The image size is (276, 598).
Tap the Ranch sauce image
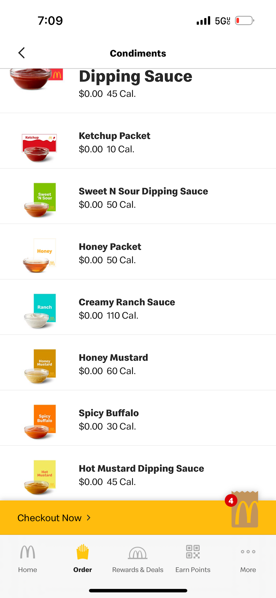pos(40,311)
